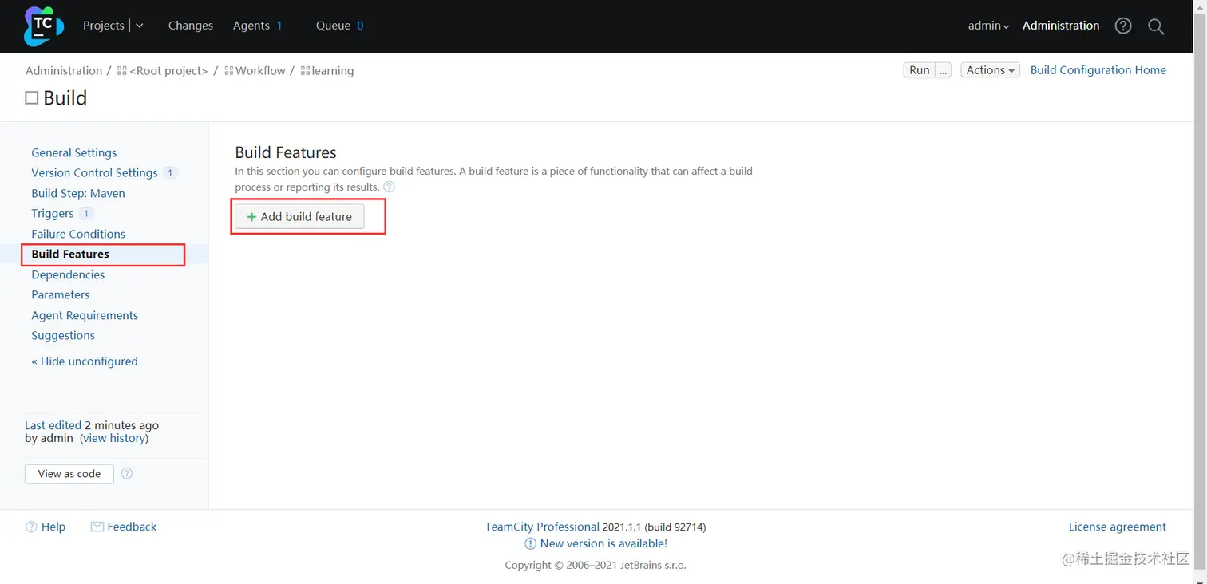Open the License agreement link
This screenshot has width=1207, height=584.
(x=1118, y=527)
